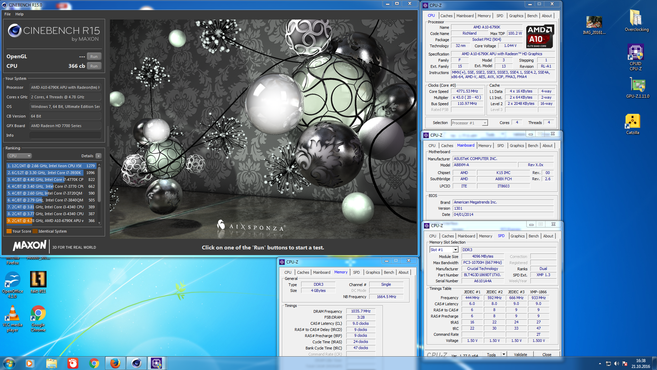Click the Close button in CPU-Z SPD window
657x370 pixels.
[x=547, y=354]
